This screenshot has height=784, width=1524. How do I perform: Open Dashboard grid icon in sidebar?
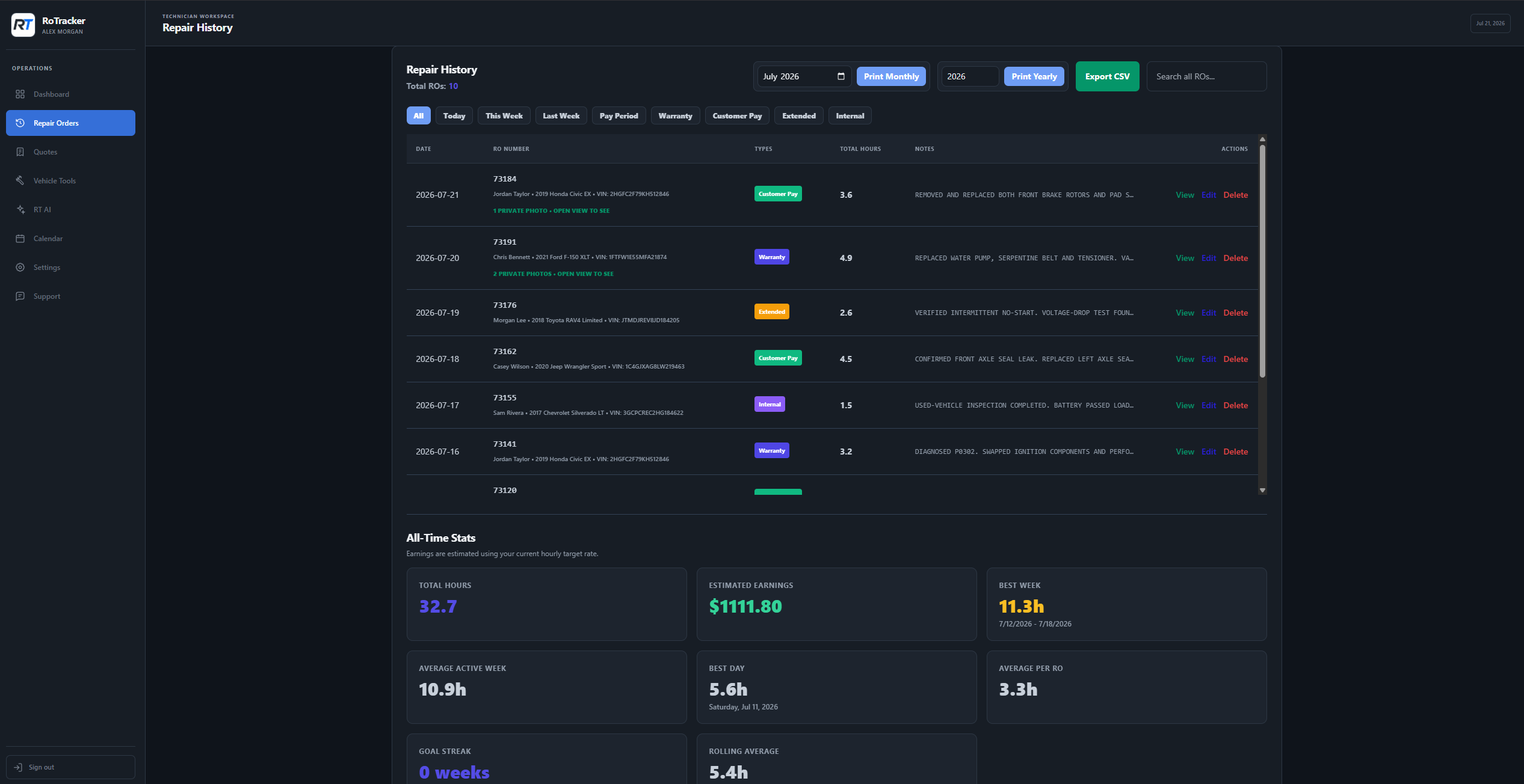20,94
